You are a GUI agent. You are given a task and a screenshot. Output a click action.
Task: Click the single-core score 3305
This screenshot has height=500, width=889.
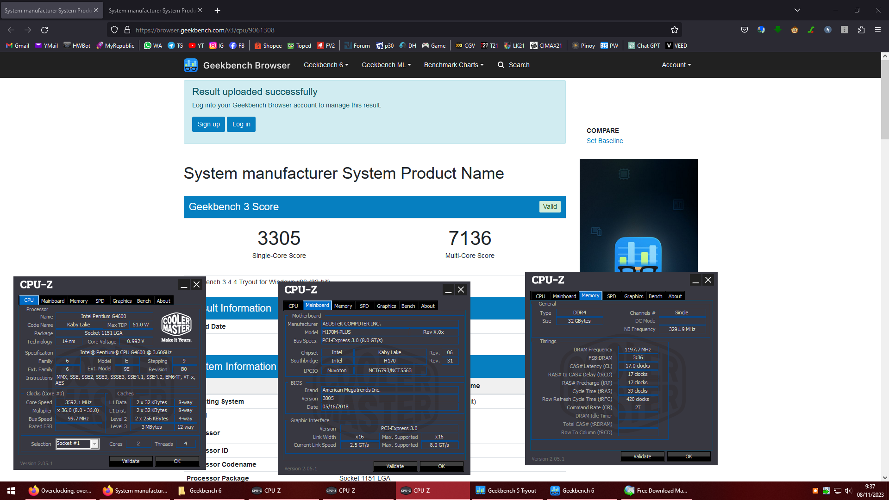pyautogui.click(x=279, y=238)
